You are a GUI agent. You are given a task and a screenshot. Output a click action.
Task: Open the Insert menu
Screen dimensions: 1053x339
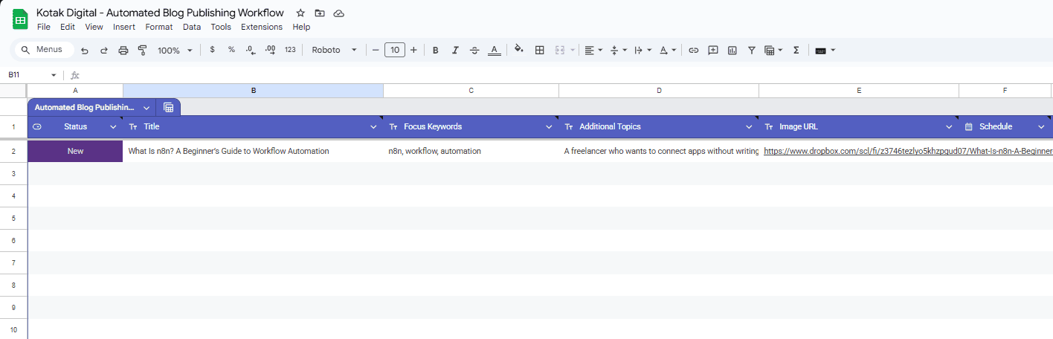[x=124, y=27]
